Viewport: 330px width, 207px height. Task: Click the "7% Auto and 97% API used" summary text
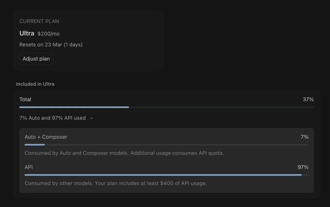coord(52,118)
